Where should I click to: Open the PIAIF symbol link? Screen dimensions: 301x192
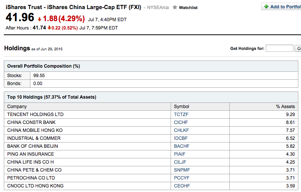pyautogui.click(x=180, y=154)
